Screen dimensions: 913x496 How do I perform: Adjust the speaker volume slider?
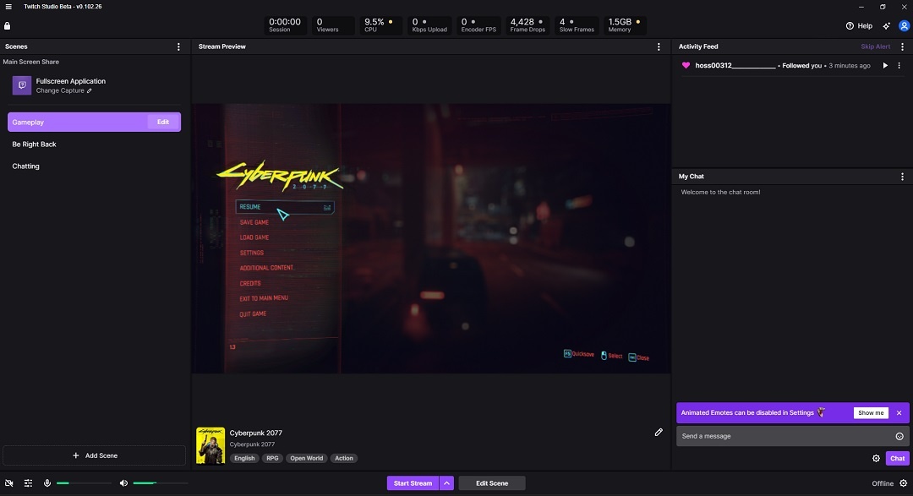[x=160, y=483]
